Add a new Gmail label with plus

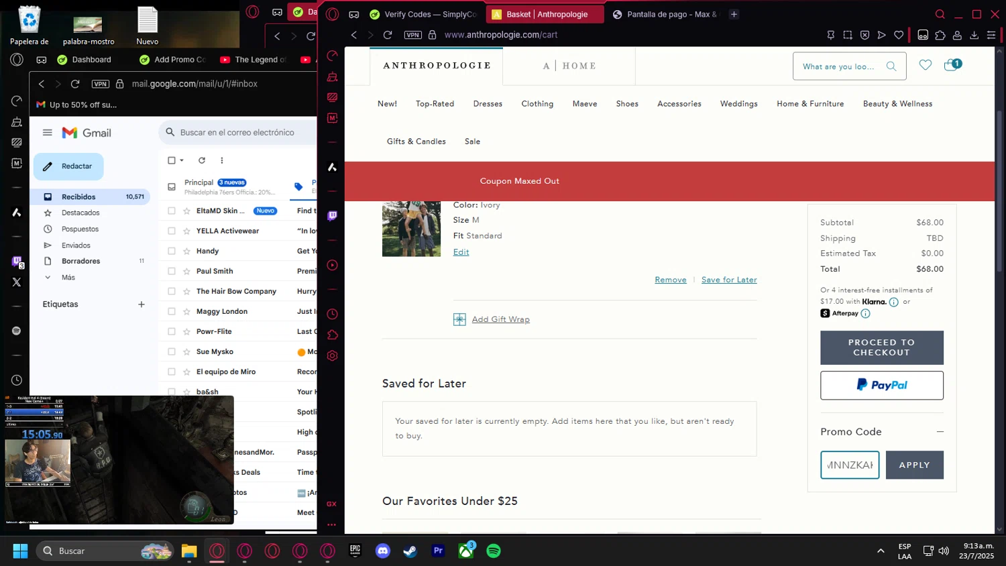(x=142, y=304)
